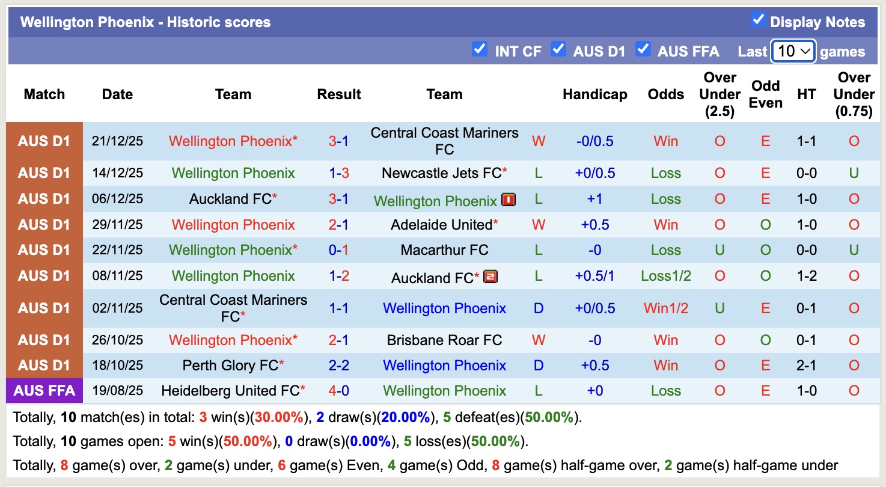Toggle the AUS FFA filter checkbox

[x=643, y=51]
